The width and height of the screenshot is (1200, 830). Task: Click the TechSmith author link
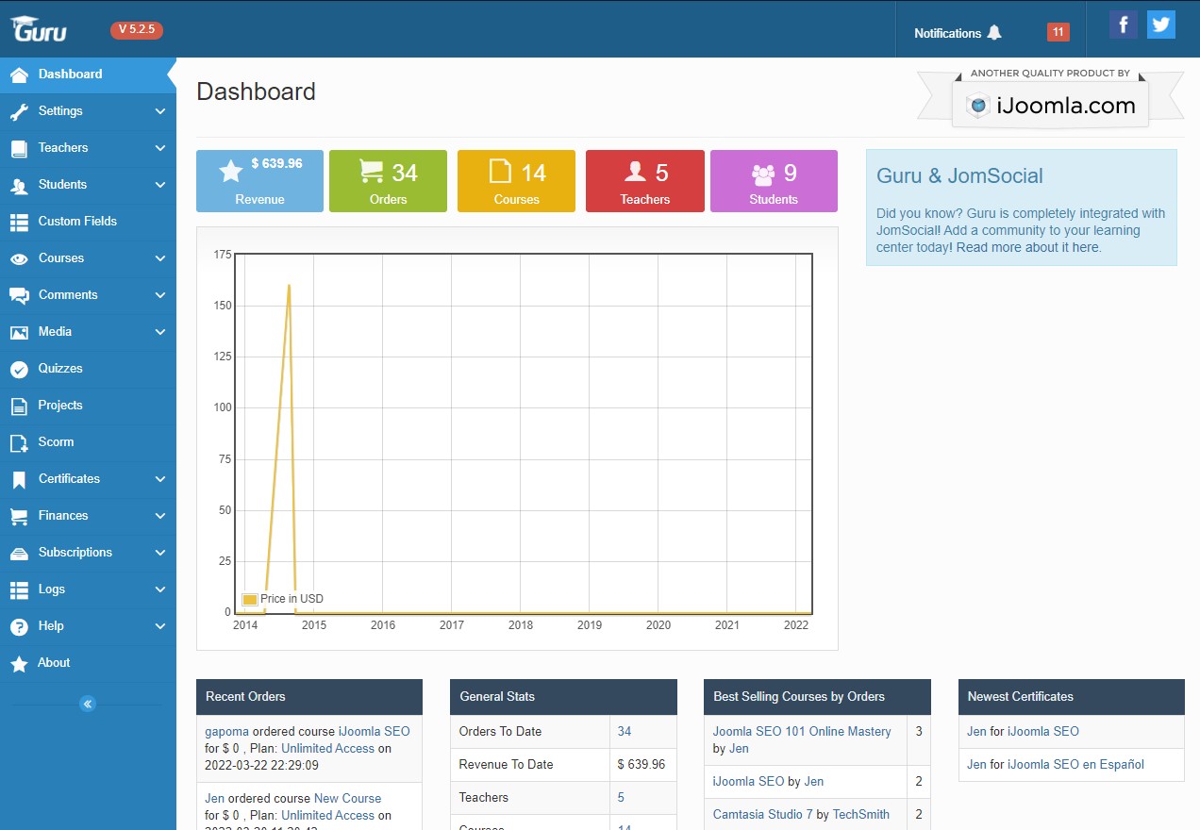861,814
